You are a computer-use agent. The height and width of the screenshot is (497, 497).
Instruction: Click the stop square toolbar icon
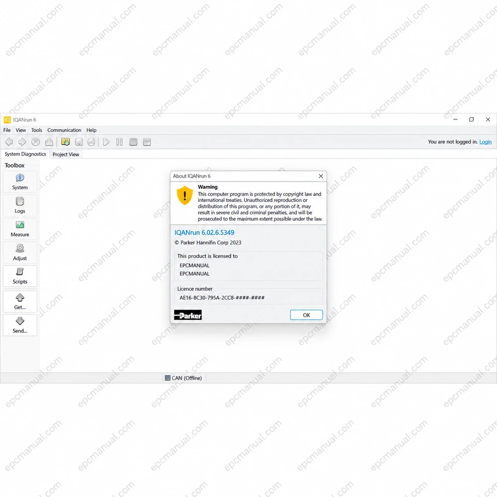pos(133,142)
